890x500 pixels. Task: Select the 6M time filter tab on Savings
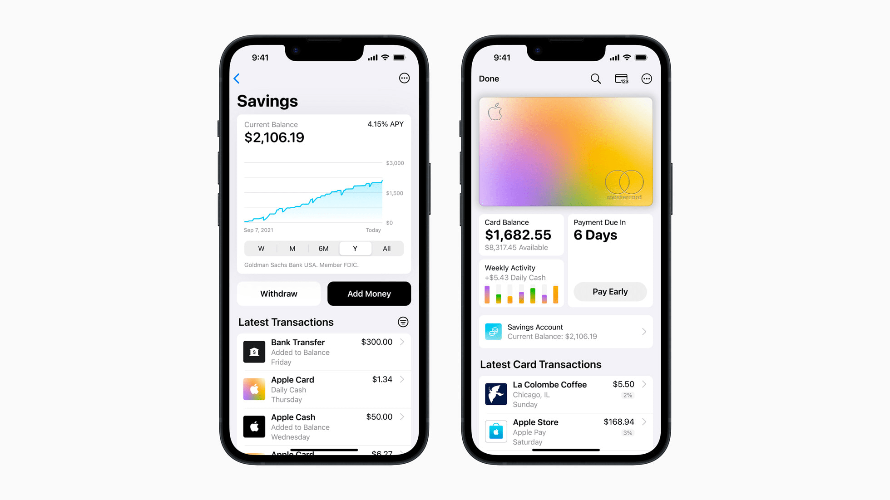pyautogui.click(x=323, y=248)
